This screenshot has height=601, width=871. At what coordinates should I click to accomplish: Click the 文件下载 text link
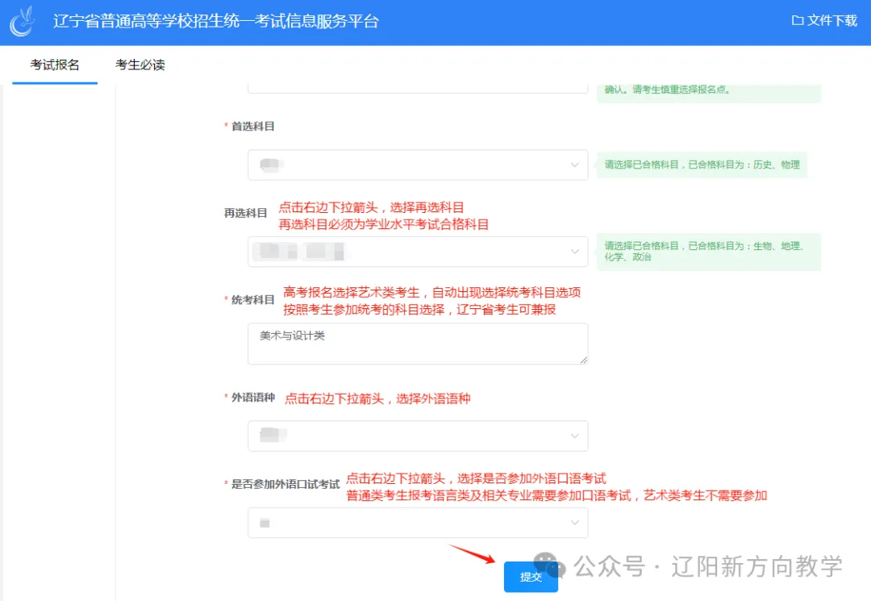click(832, 20)
